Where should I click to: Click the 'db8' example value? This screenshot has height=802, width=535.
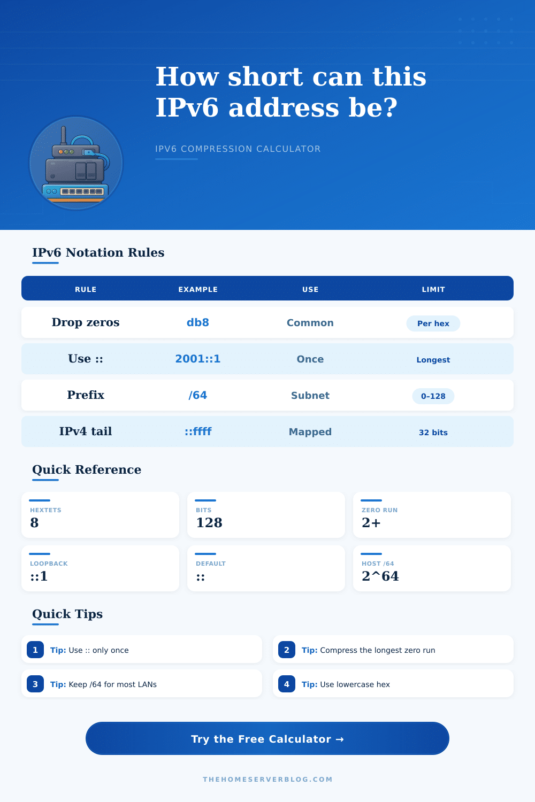[x=198, y=322]
